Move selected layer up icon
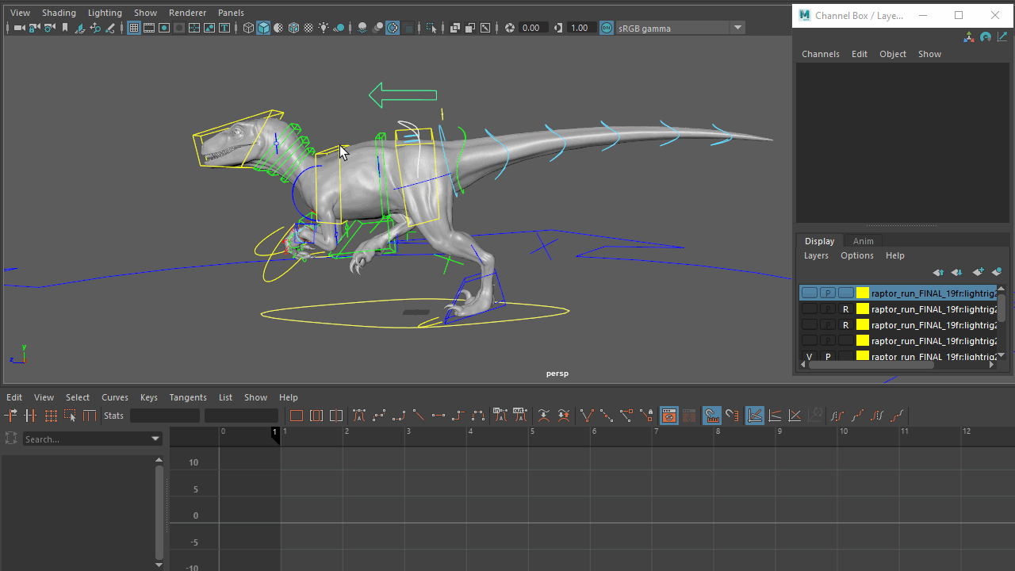Screen dimensions: 1015x571 [939, 272]
